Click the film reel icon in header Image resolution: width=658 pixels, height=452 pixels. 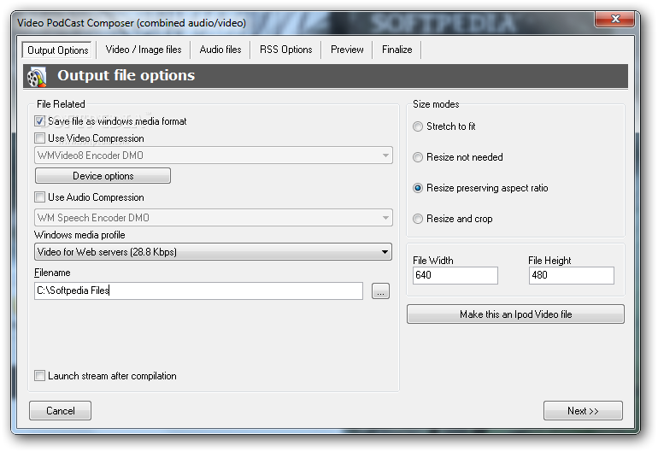[37, 77]
